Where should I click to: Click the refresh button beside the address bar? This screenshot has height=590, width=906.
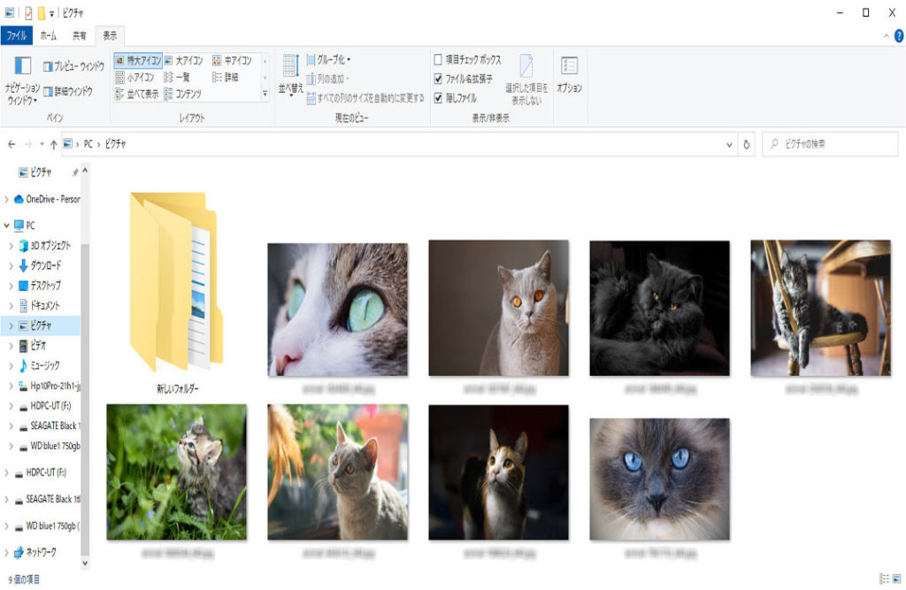coord(748,144)
